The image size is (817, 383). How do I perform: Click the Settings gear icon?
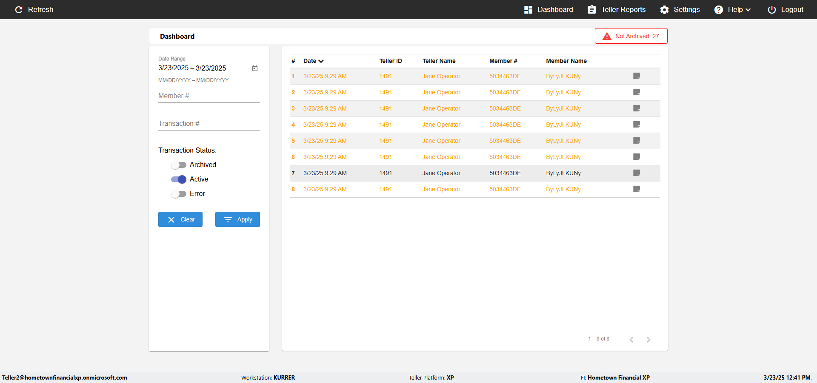(x=664, y=9)
